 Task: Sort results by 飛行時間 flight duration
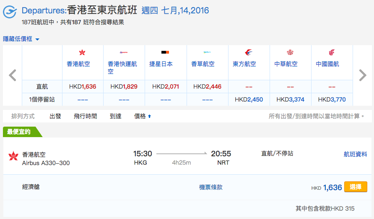point(86,116)
